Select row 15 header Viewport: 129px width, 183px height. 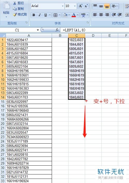pyautogui.click(x=3, y=102)
